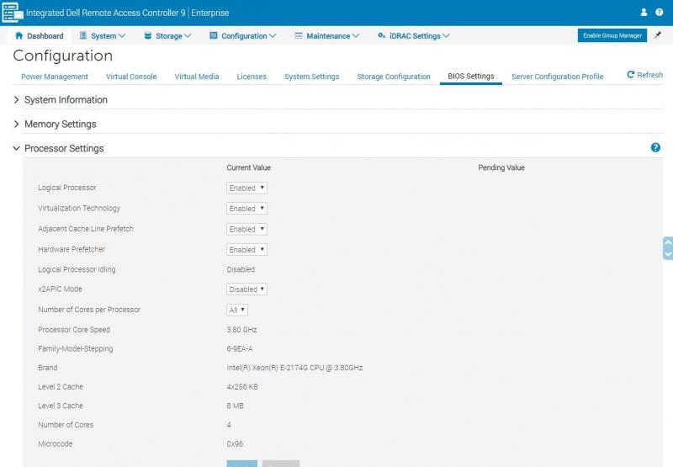Click the Storage menu icon

[148, 35]
